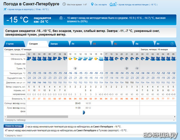Click the 'Луна: восход заход' row label
The width and height of the screenshot is (180, 140).
pos(16,108)
